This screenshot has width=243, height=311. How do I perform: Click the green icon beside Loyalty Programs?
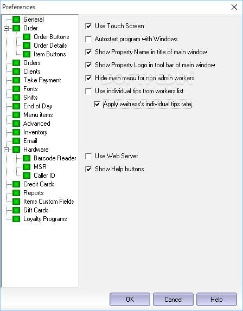(x=16, y=219)
